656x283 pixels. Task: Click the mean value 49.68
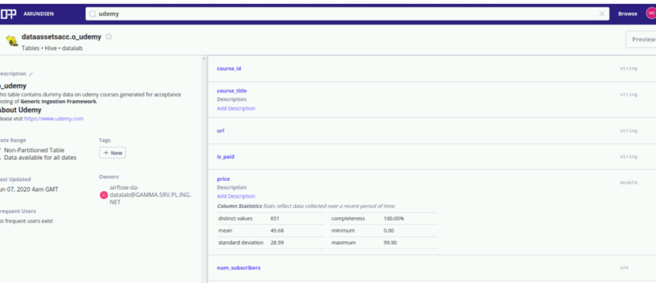(x=277, y=231)
